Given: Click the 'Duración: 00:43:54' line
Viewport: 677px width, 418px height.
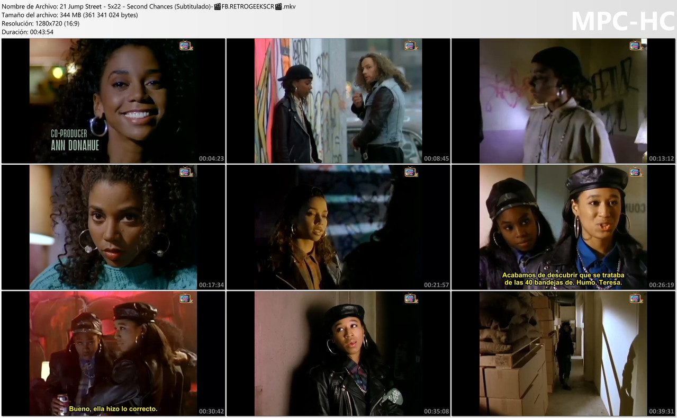Looking at the screenshot, I should pyautogui.click(x=28, y=32).
